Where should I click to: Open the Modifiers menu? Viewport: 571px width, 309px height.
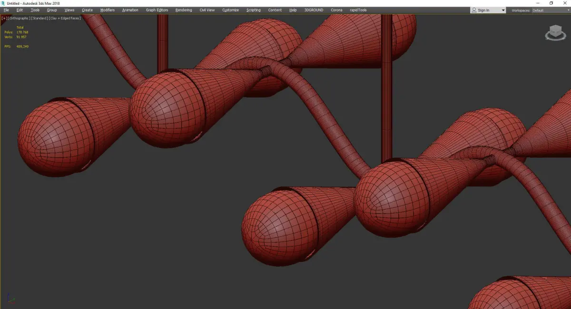pyautogui.click(x=108, y=10)
